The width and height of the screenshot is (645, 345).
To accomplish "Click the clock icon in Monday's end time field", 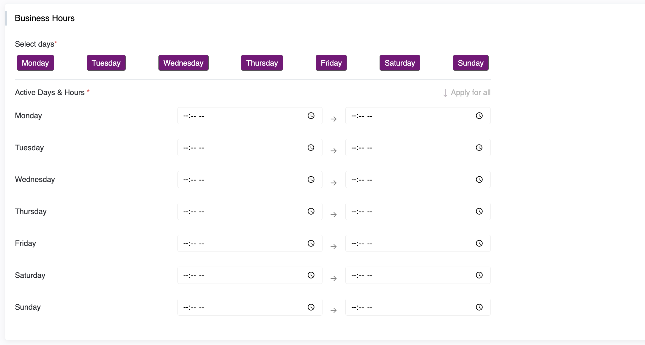I will [x=479, y=116].
